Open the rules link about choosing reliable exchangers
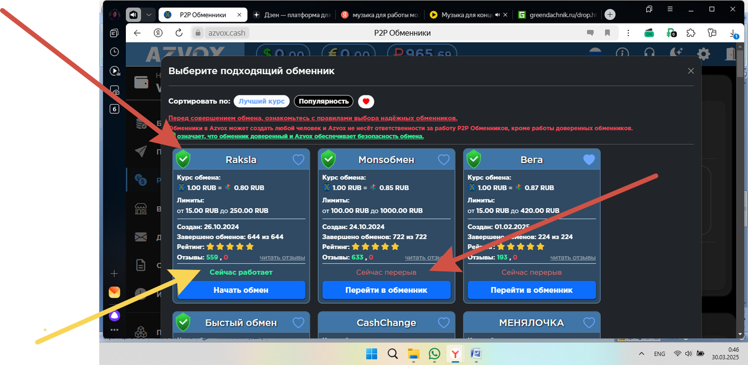 [313, 118]
